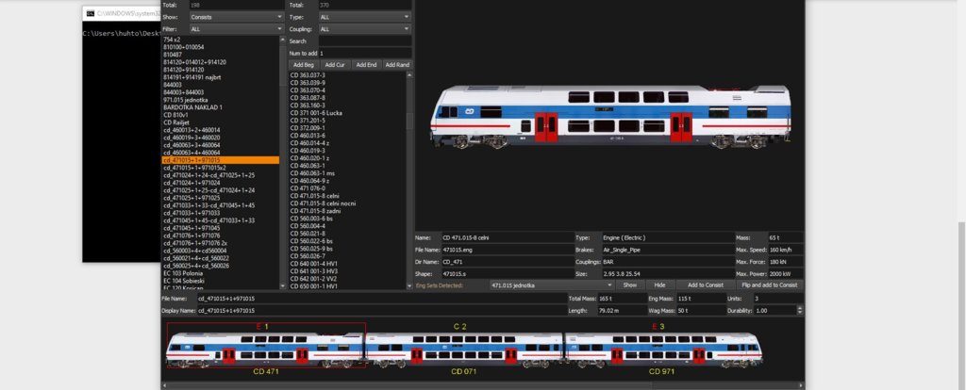Click the Num to add field
The width and height of the screenshot is (966, 390).
coord(365,54)
